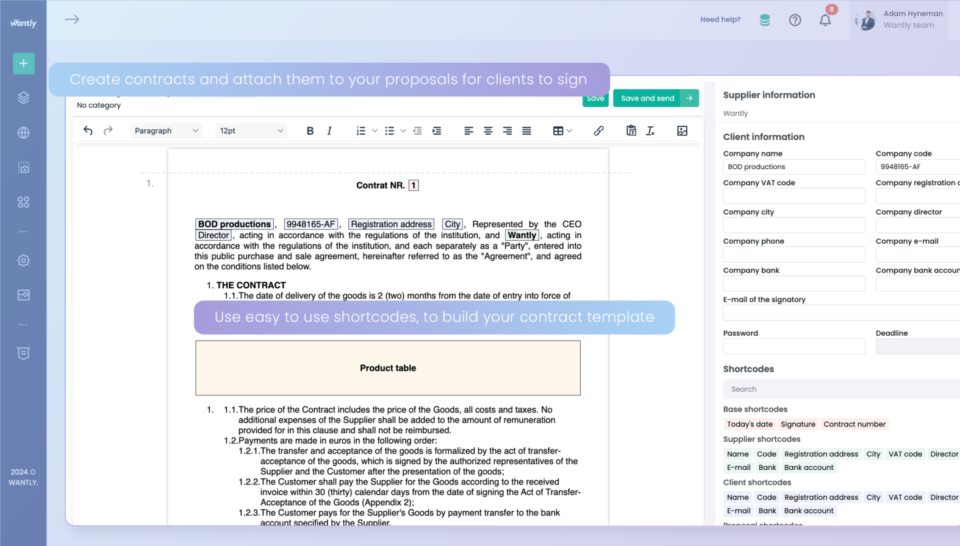Image resolution: width=960 pixels, height=546 pixels.
Task: Open the Paragraph style dropdown
Action: (166, 131)
